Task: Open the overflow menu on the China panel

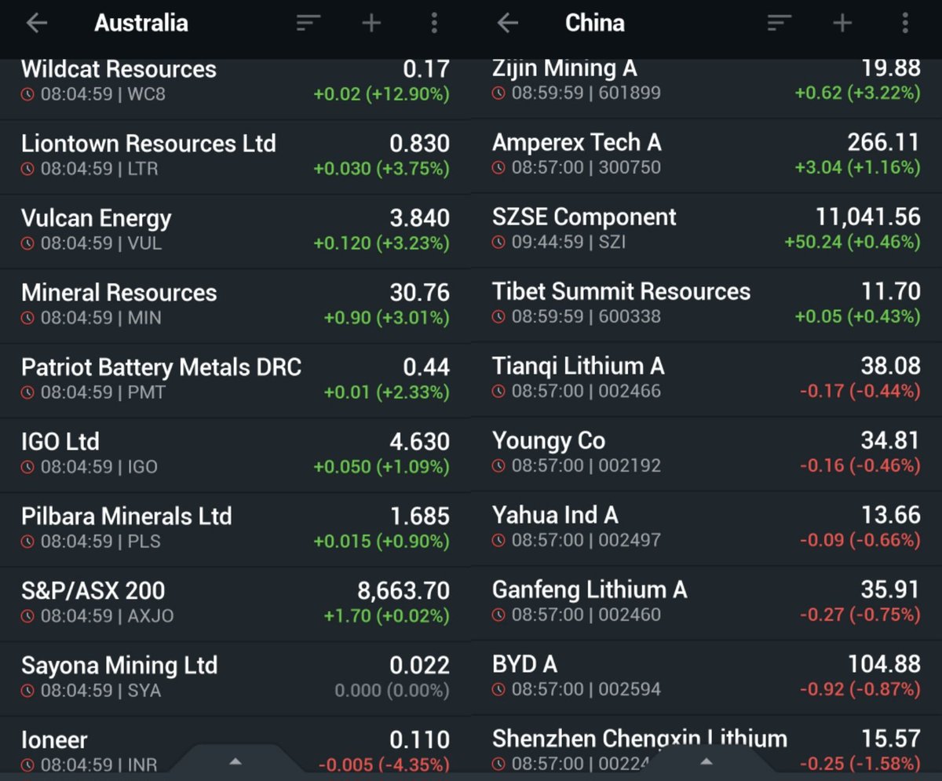Action: (904, 23)
